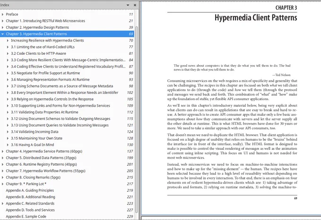This screenshot has height=220, width=321.
Task: Go to Appendix E. Sample Code
Action: tap(26, 217)
